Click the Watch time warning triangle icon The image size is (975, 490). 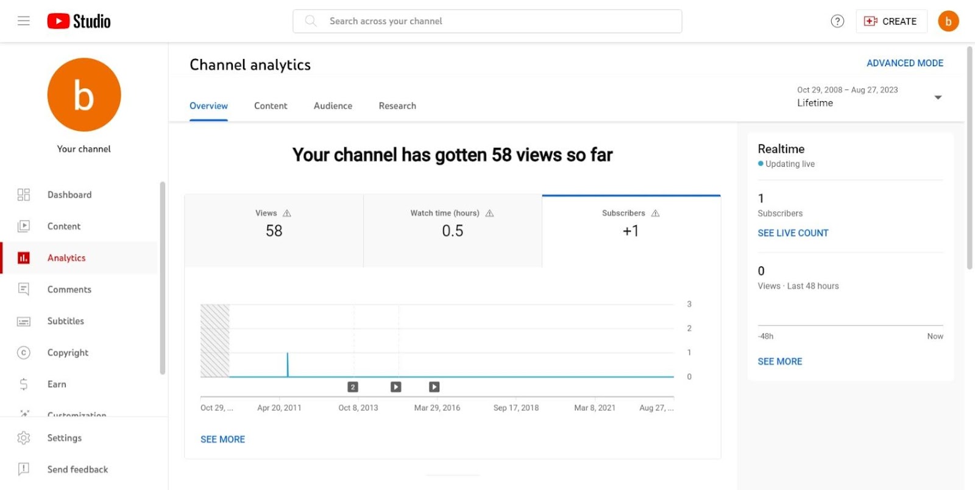point(489,213)
